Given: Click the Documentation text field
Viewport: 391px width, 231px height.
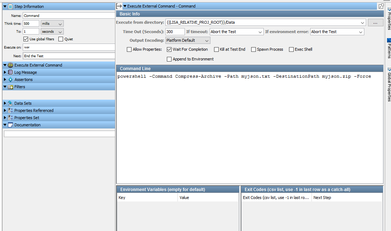Looking at the screenshot, I should [59, 134].
